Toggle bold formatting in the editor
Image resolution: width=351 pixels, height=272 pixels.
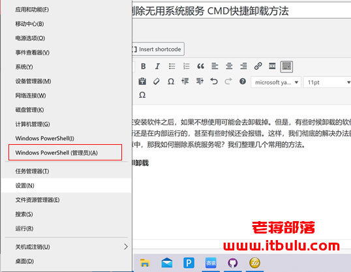click(144, 67)
